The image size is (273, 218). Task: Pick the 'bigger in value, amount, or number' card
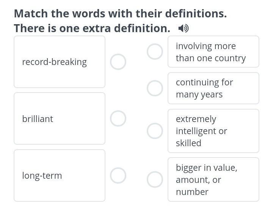tap(213, 179)
